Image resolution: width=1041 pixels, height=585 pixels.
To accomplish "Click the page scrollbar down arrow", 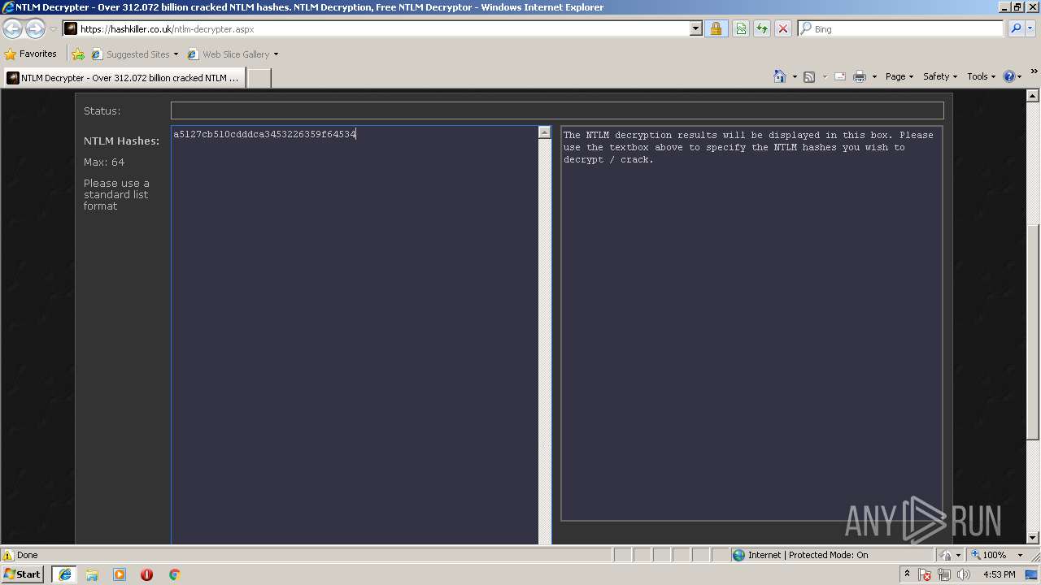I will (1033, 537).
